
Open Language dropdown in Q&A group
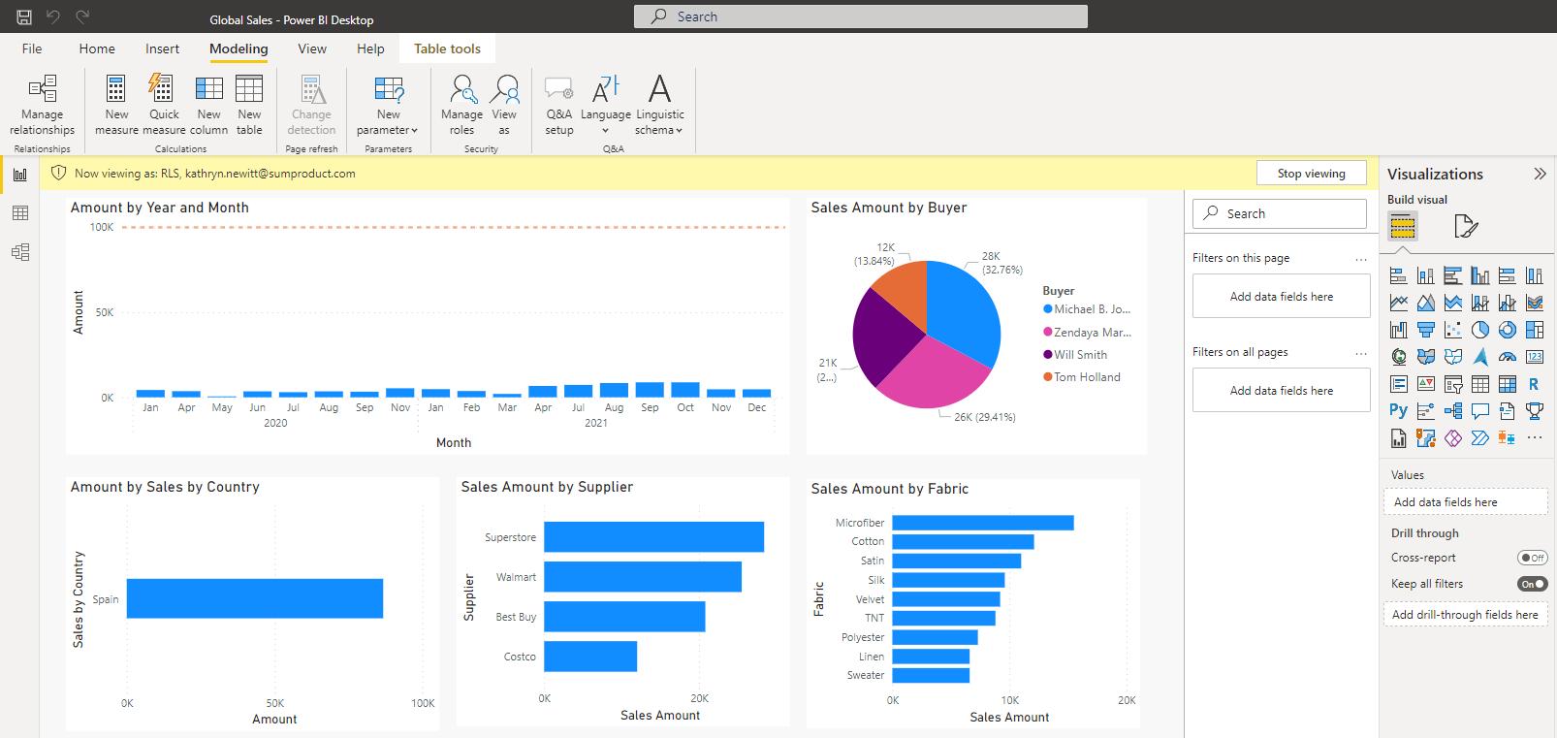click(605, 105)
